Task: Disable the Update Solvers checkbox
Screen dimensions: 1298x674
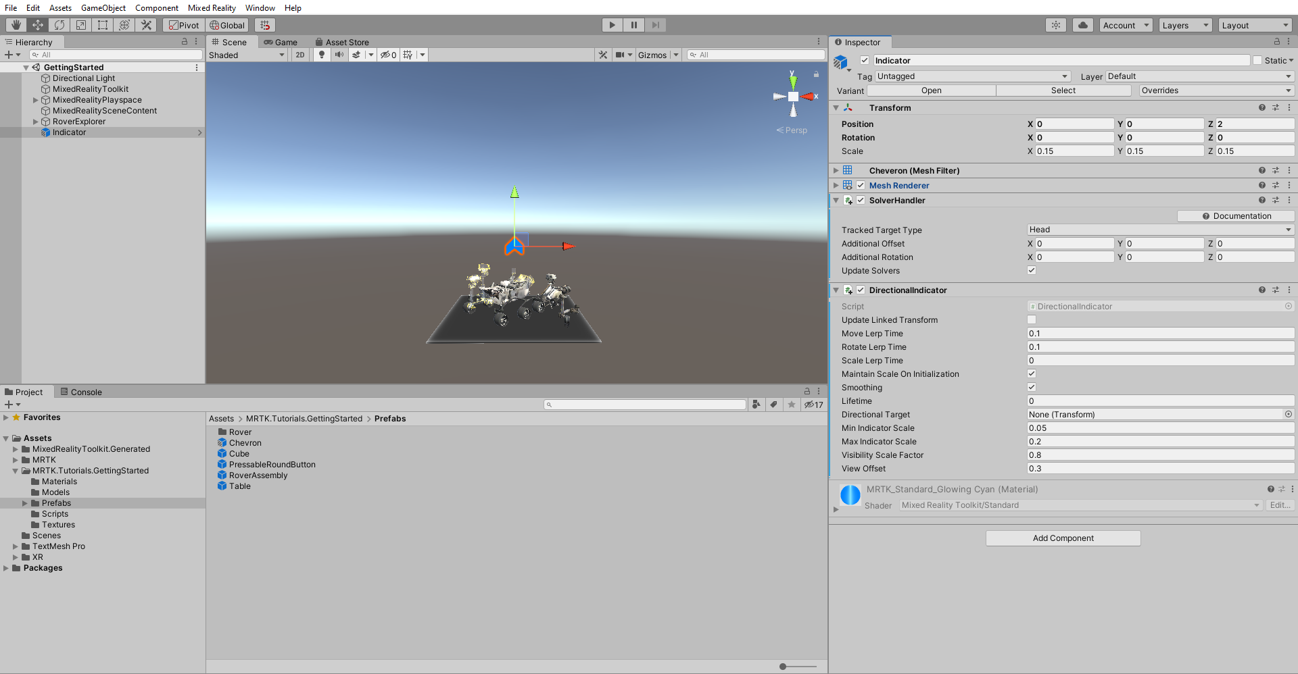Action: (1032, 270)
